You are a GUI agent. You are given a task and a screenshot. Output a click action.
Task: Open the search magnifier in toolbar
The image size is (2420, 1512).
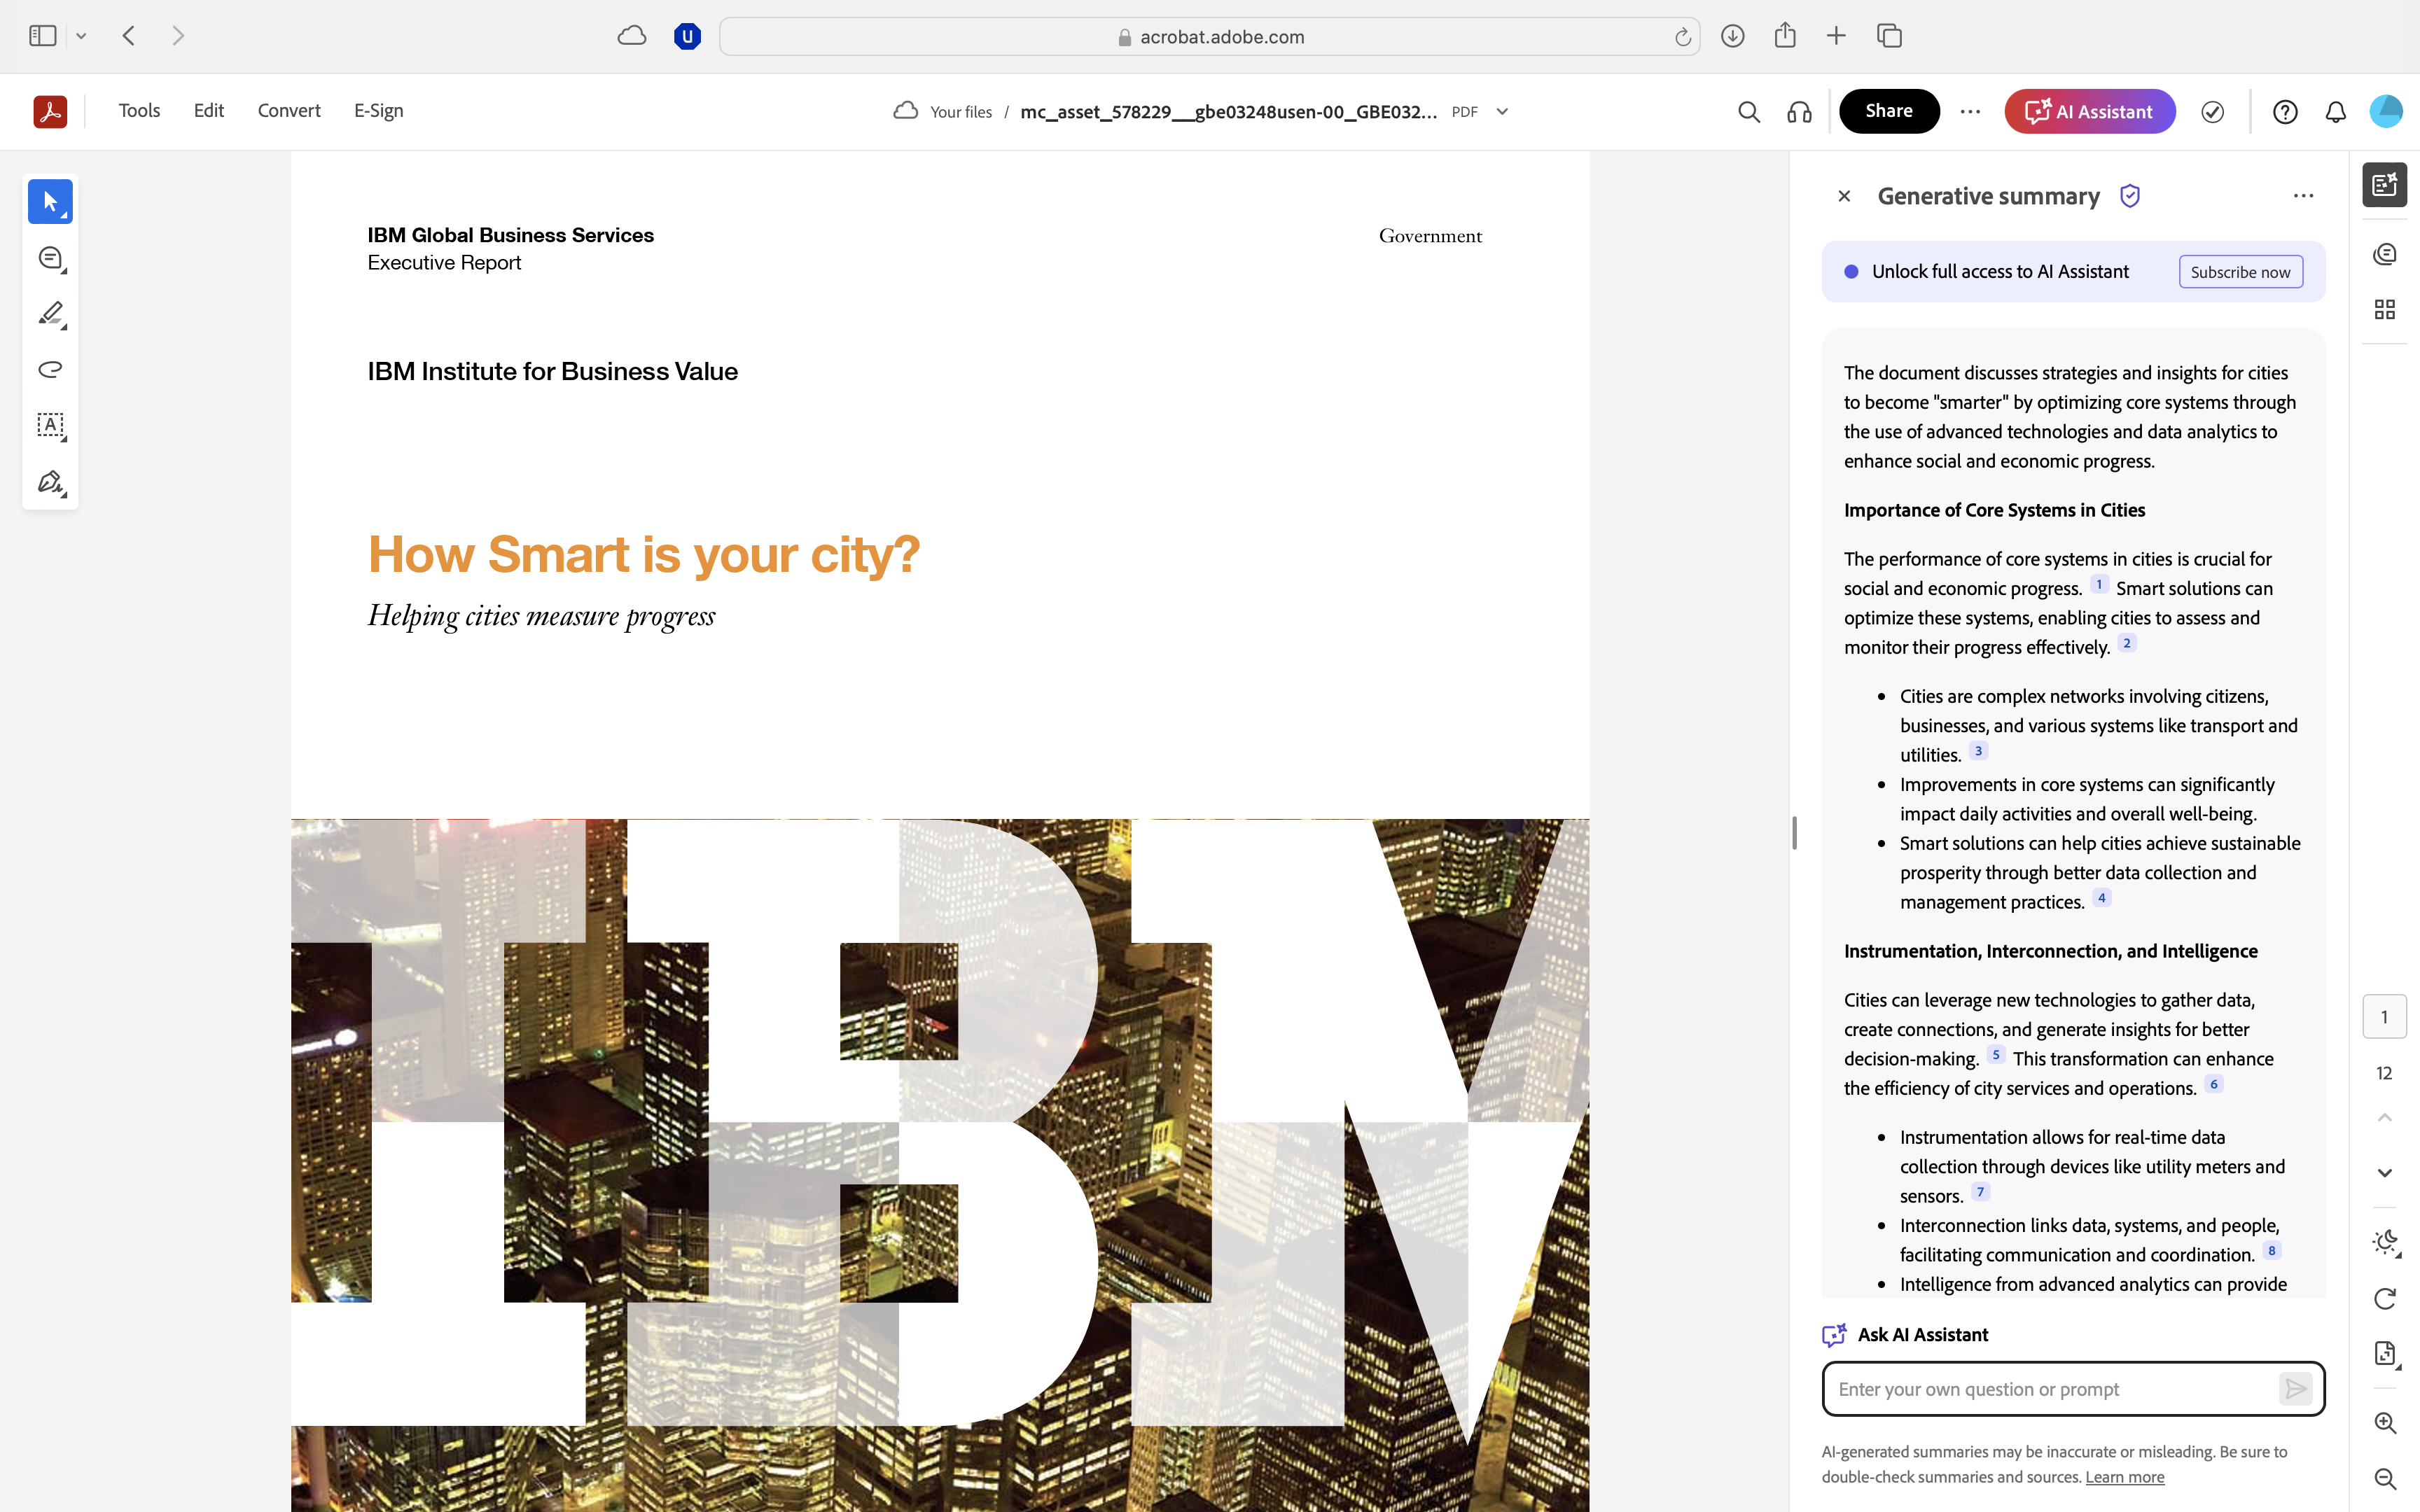tap(1748, 112)
